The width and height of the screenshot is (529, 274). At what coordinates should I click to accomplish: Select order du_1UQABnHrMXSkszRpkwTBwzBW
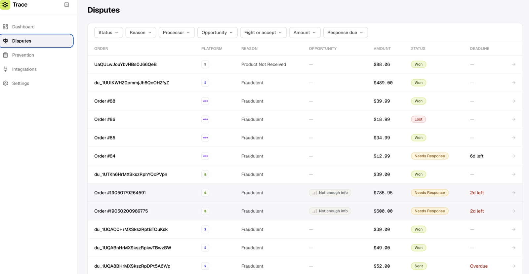pos(133,248)
